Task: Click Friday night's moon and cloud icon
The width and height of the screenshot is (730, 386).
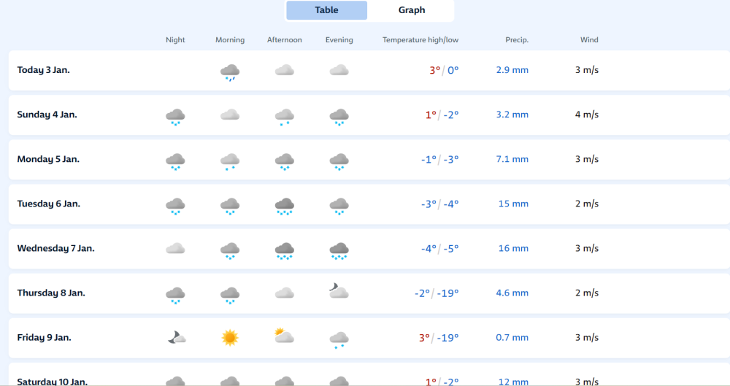Action: pos(175,337)
